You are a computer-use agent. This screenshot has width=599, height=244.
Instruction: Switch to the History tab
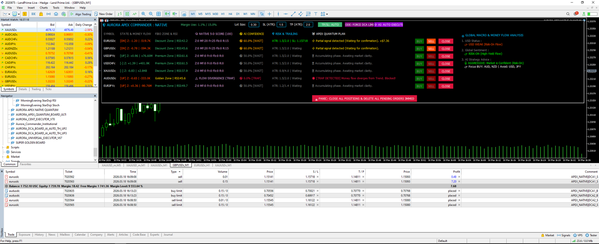click(39, 235)
